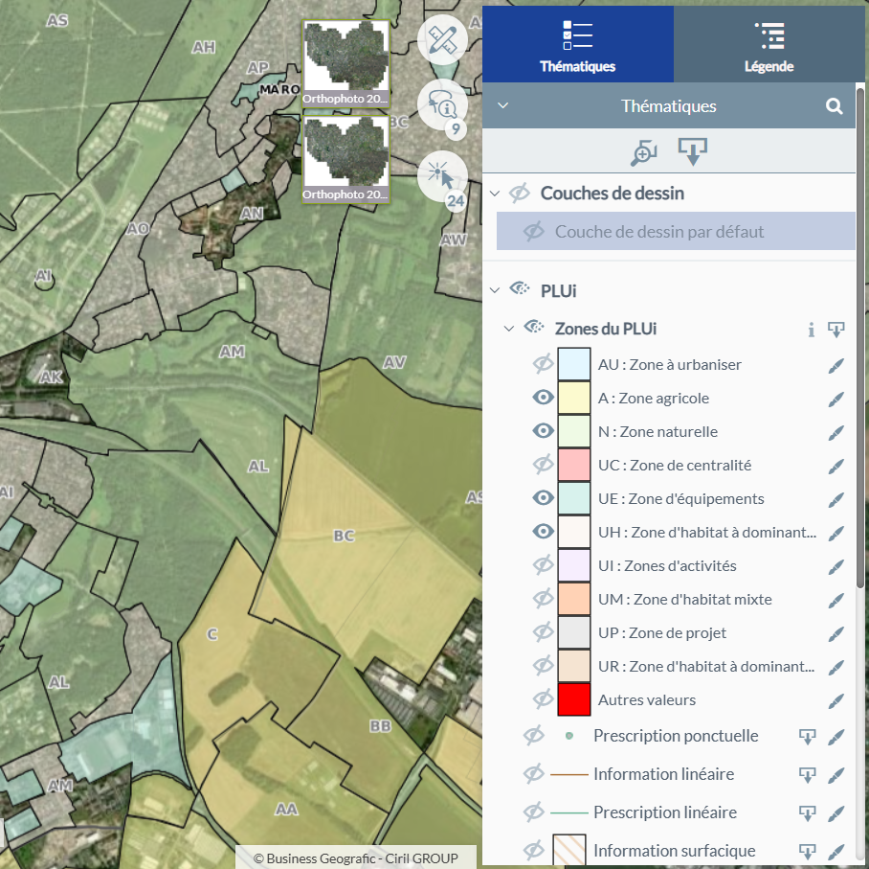Show the UC : Zone de centralité layer
Viewport: 869px width, 869px height.
(543, 465)
